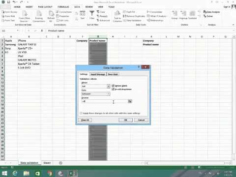Click the Source range selector button
Viewport: 236px width, 177px height.
click(130, 101)
